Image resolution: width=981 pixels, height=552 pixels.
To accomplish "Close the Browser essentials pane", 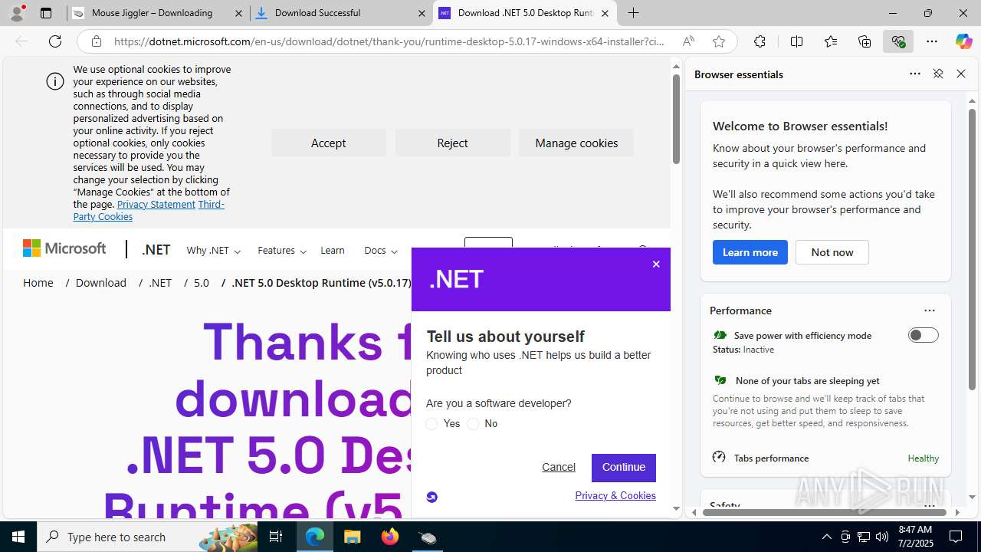I will coord(961,74).
